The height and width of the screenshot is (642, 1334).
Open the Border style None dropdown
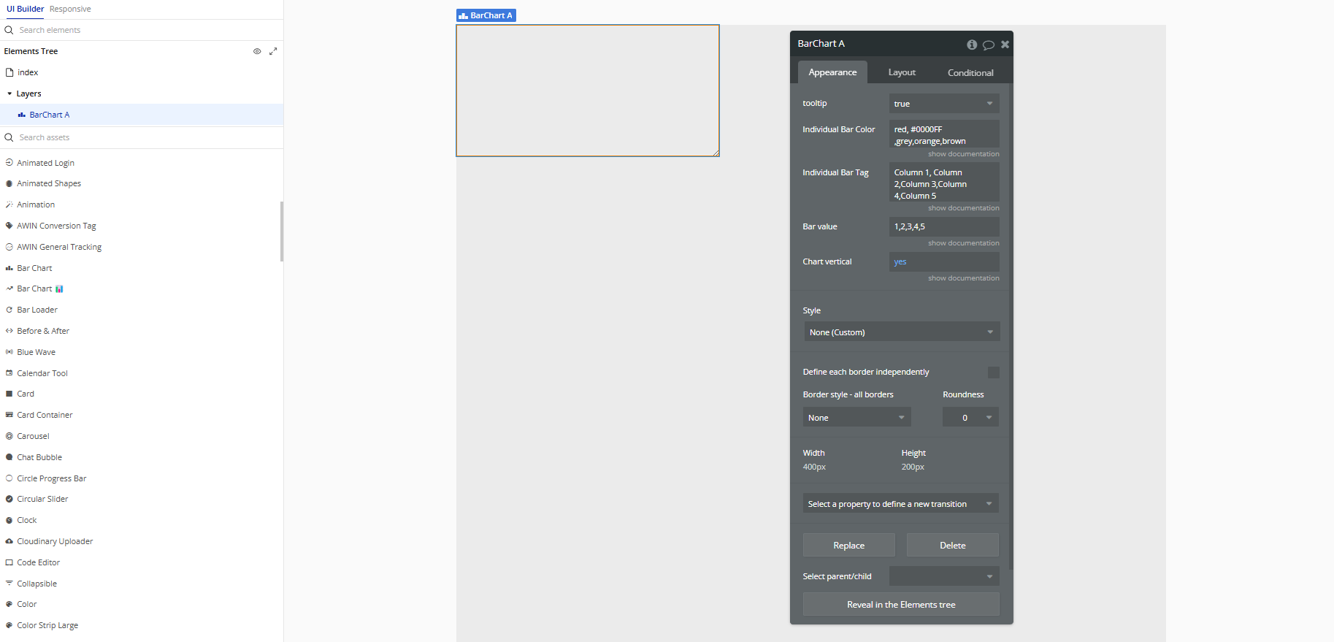tap(857, 418)
